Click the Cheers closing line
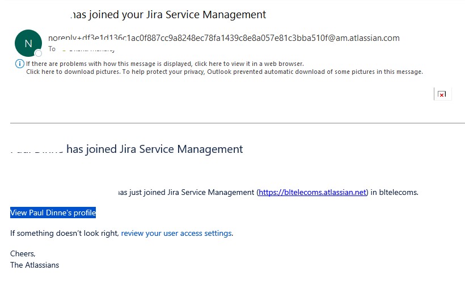The height and width of the screenshot is (283, 465). (23, 253)
